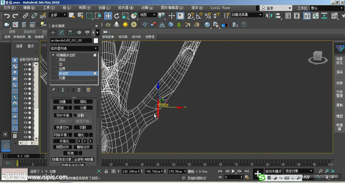This screenshot has height=183, width=345.
Task: Click the Mirror tool icon
Action: click(269, 15)
